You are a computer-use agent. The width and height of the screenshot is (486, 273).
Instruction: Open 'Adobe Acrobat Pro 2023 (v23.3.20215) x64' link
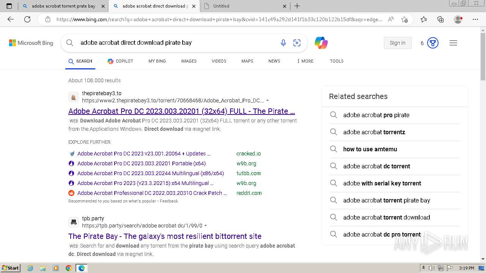tap(145, 183)
